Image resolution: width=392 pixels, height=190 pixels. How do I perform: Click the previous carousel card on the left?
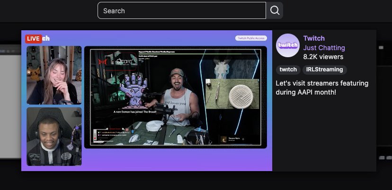(10, 101)
